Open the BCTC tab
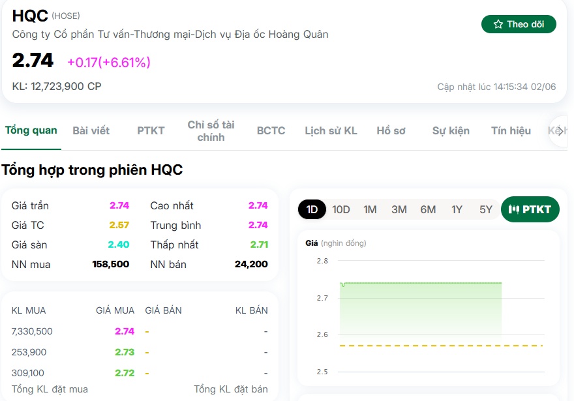 pos(271,130)
